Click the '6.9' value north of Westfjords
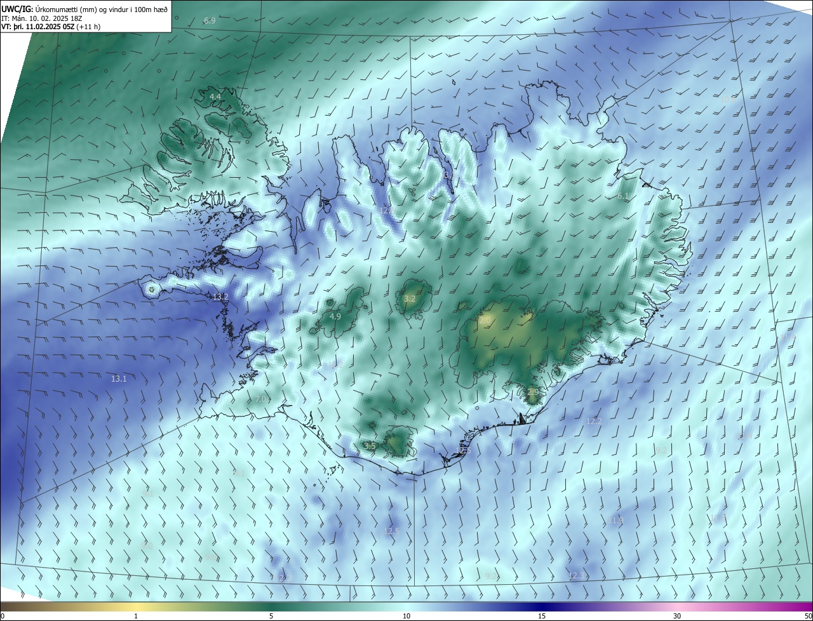813x621 pixels. pos(210,21)
